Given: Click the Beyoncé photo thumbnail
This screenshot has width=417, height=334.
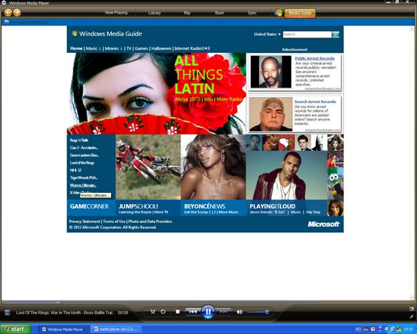Looking at the screenshot, I should 214,167.
